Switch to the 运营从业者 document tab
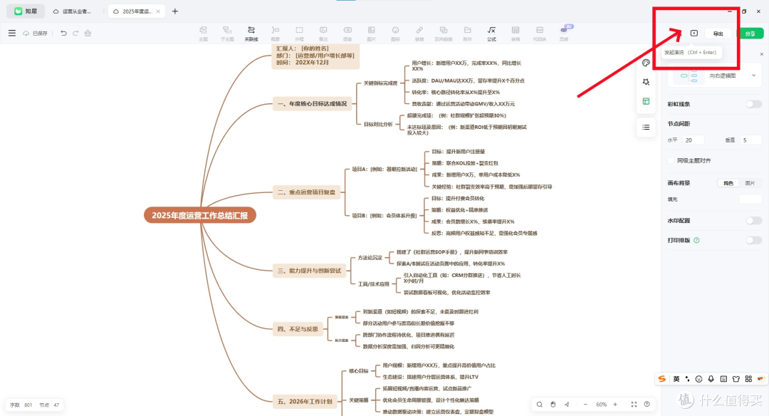769x416 pixels. pyautogui.click(x=73, y=11)
